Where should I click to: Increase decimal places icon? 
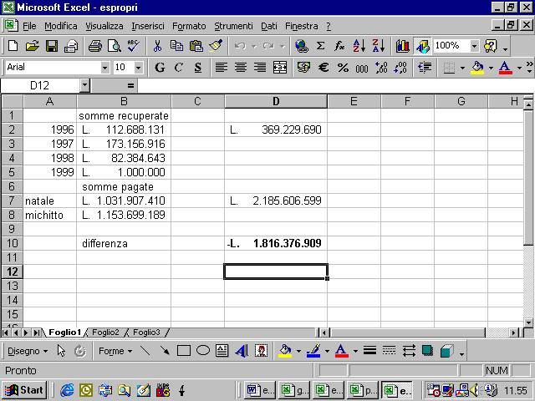[x=381, y=68]
